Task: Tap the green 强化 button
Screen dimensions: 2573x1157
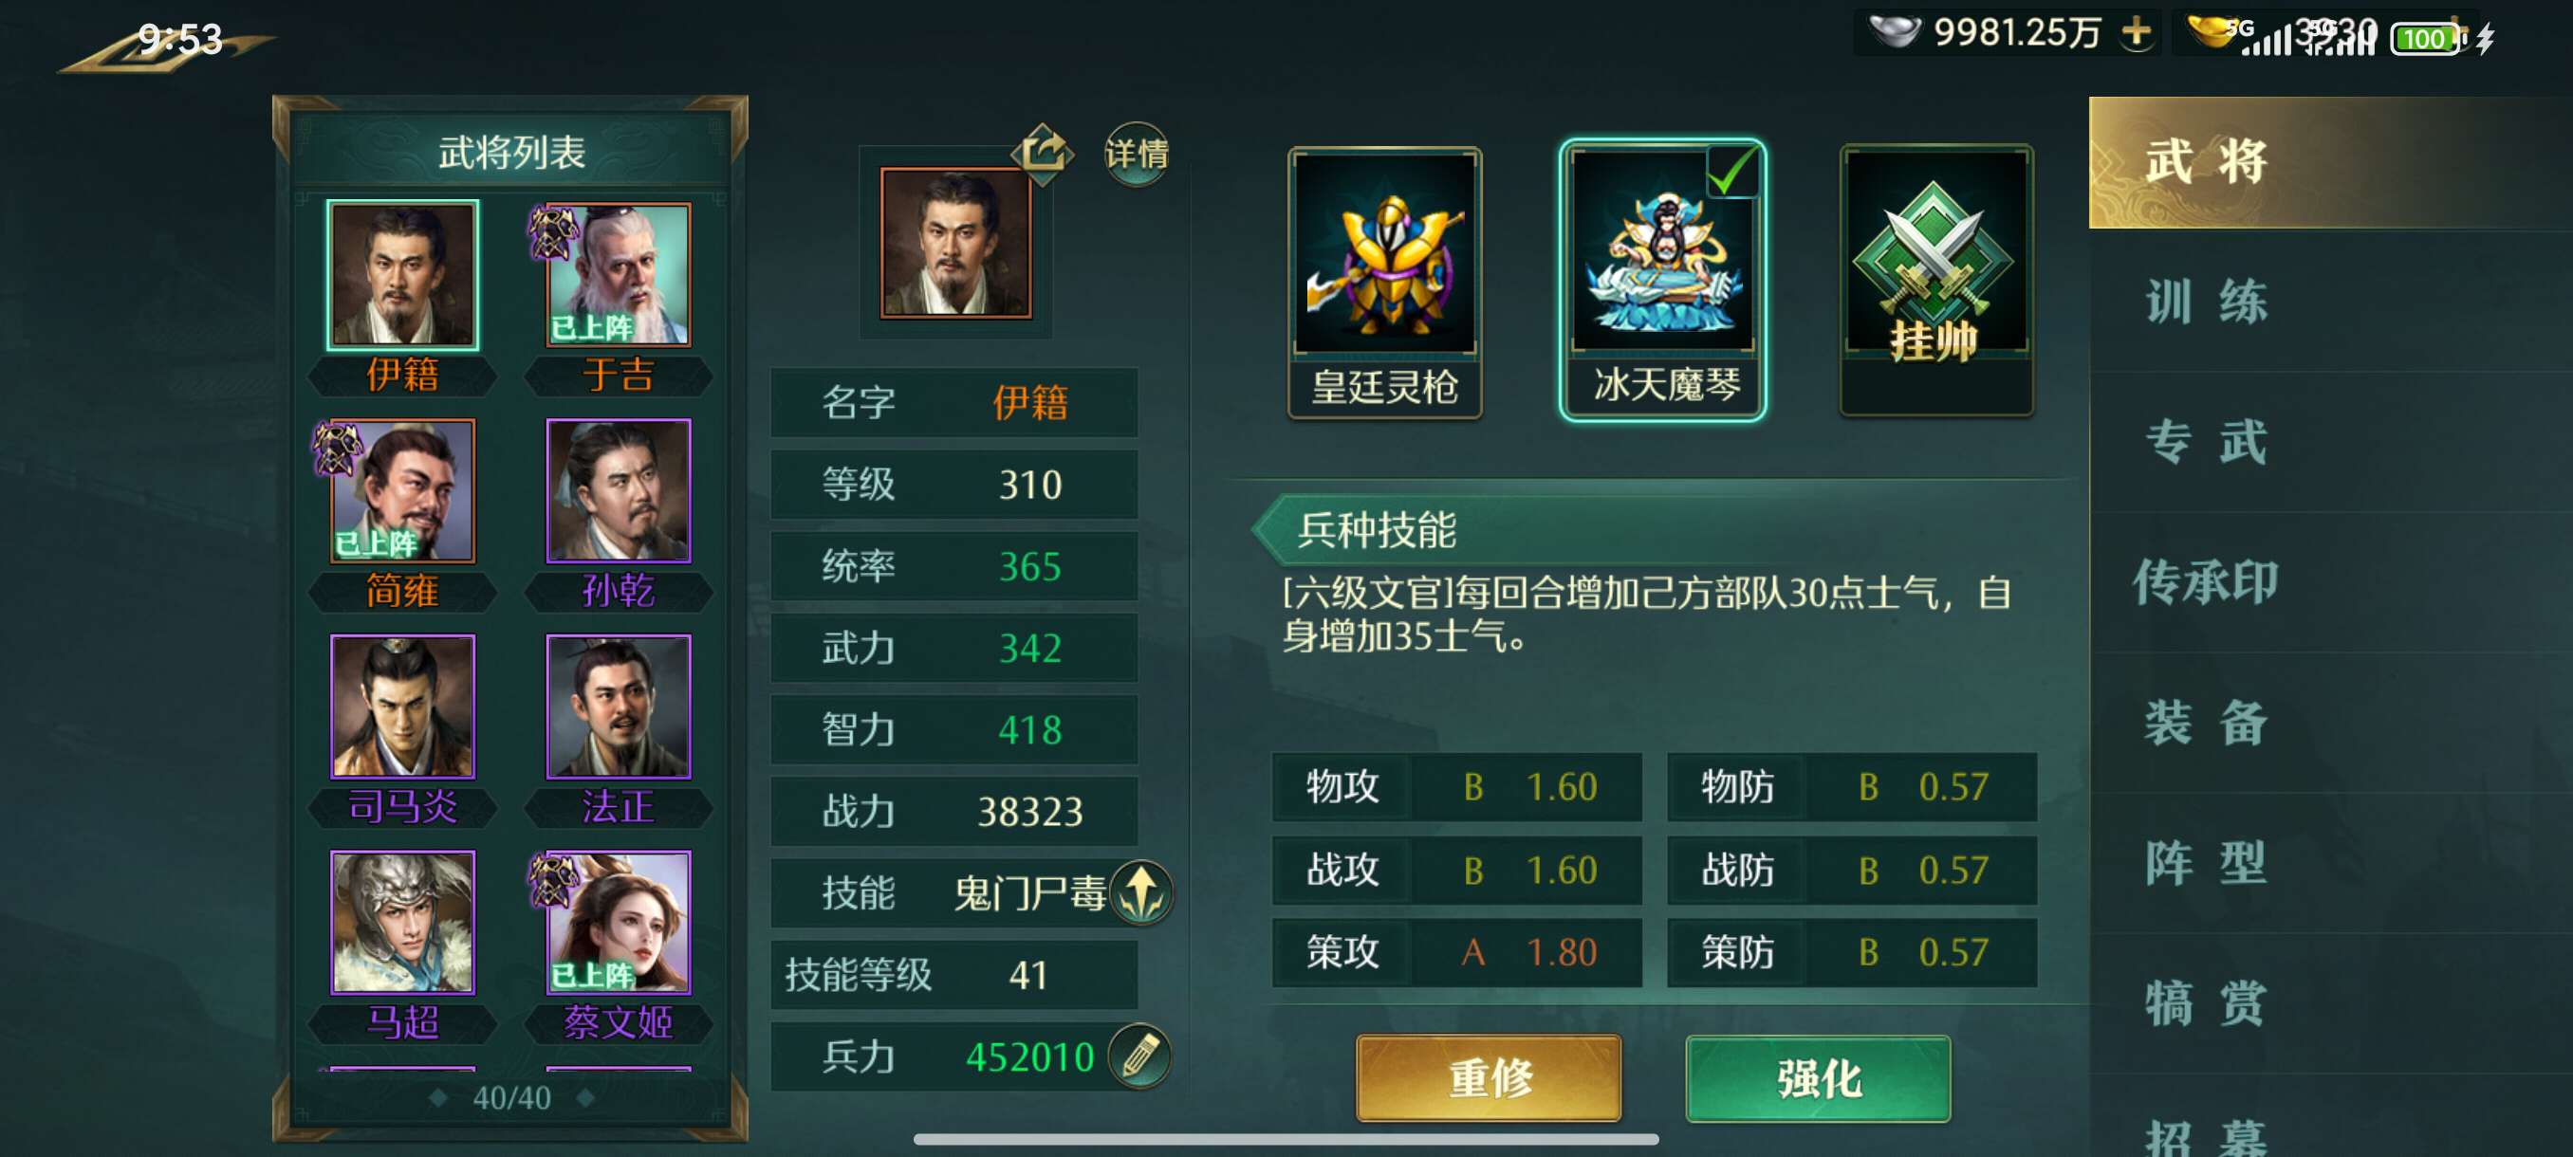Action: [1817, 1079]
